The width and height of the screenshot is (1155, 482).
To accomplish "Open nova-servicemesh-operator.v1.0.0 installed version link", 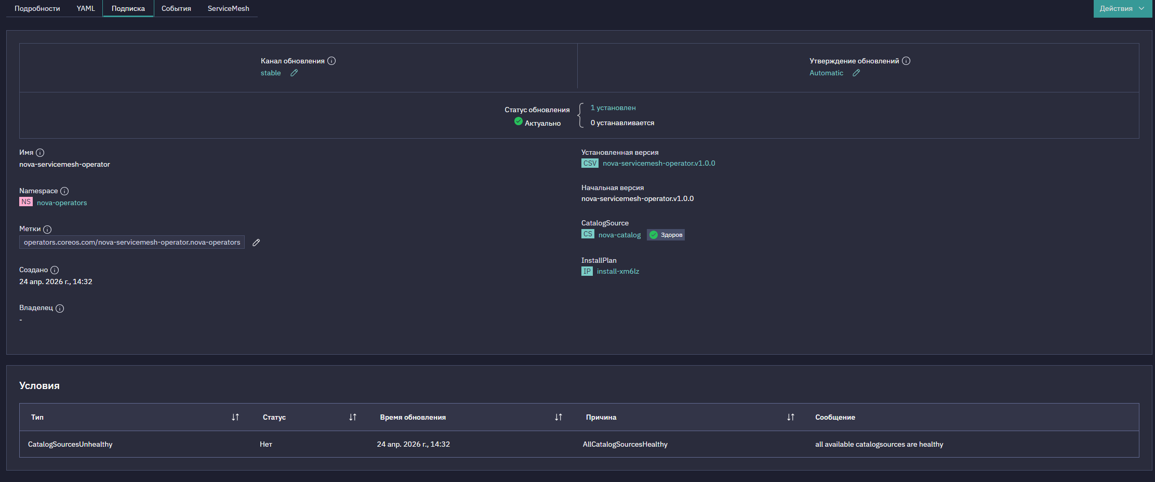I will pos(659,163).
